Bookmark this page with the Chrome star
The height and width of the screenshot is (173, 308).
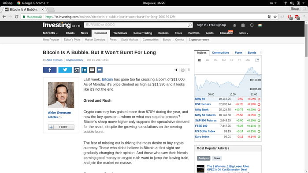[275, 17]
